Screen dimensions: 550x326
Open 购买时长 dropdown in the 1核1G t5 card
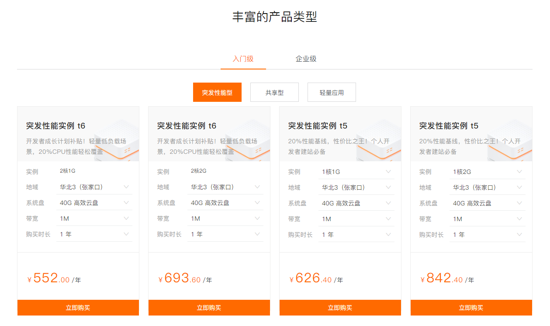pyautogui.click(x=356, y=235)
